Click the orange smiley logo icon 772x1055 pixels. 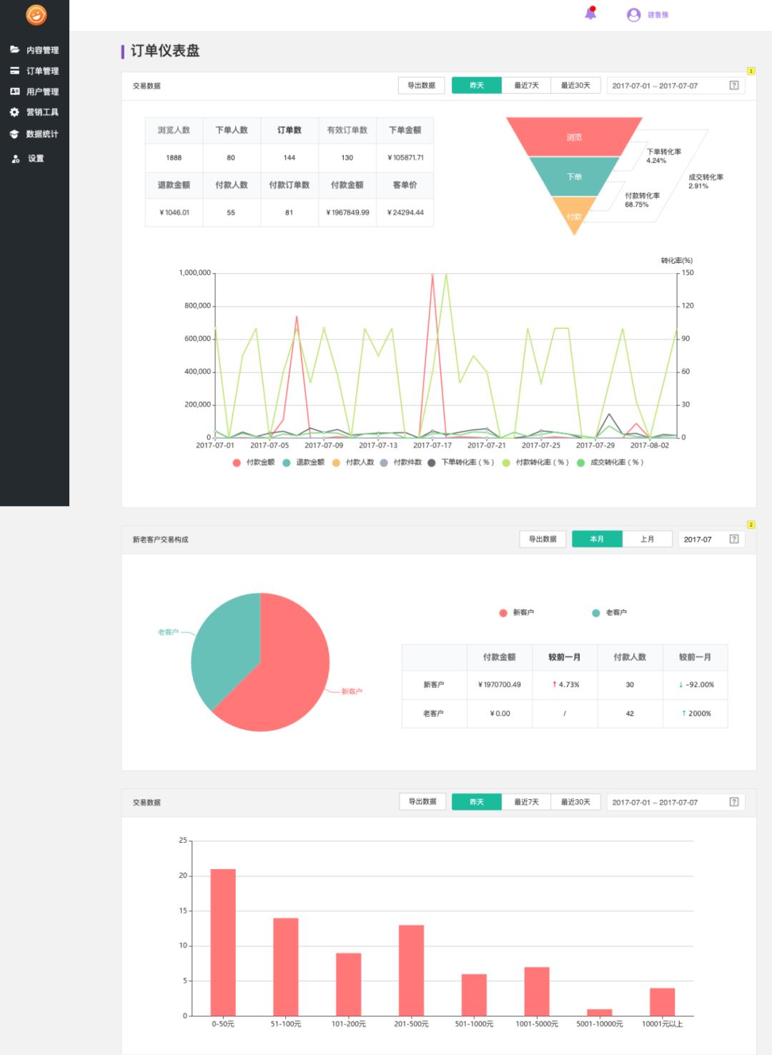pyautogui.click(x=36, y=14)
